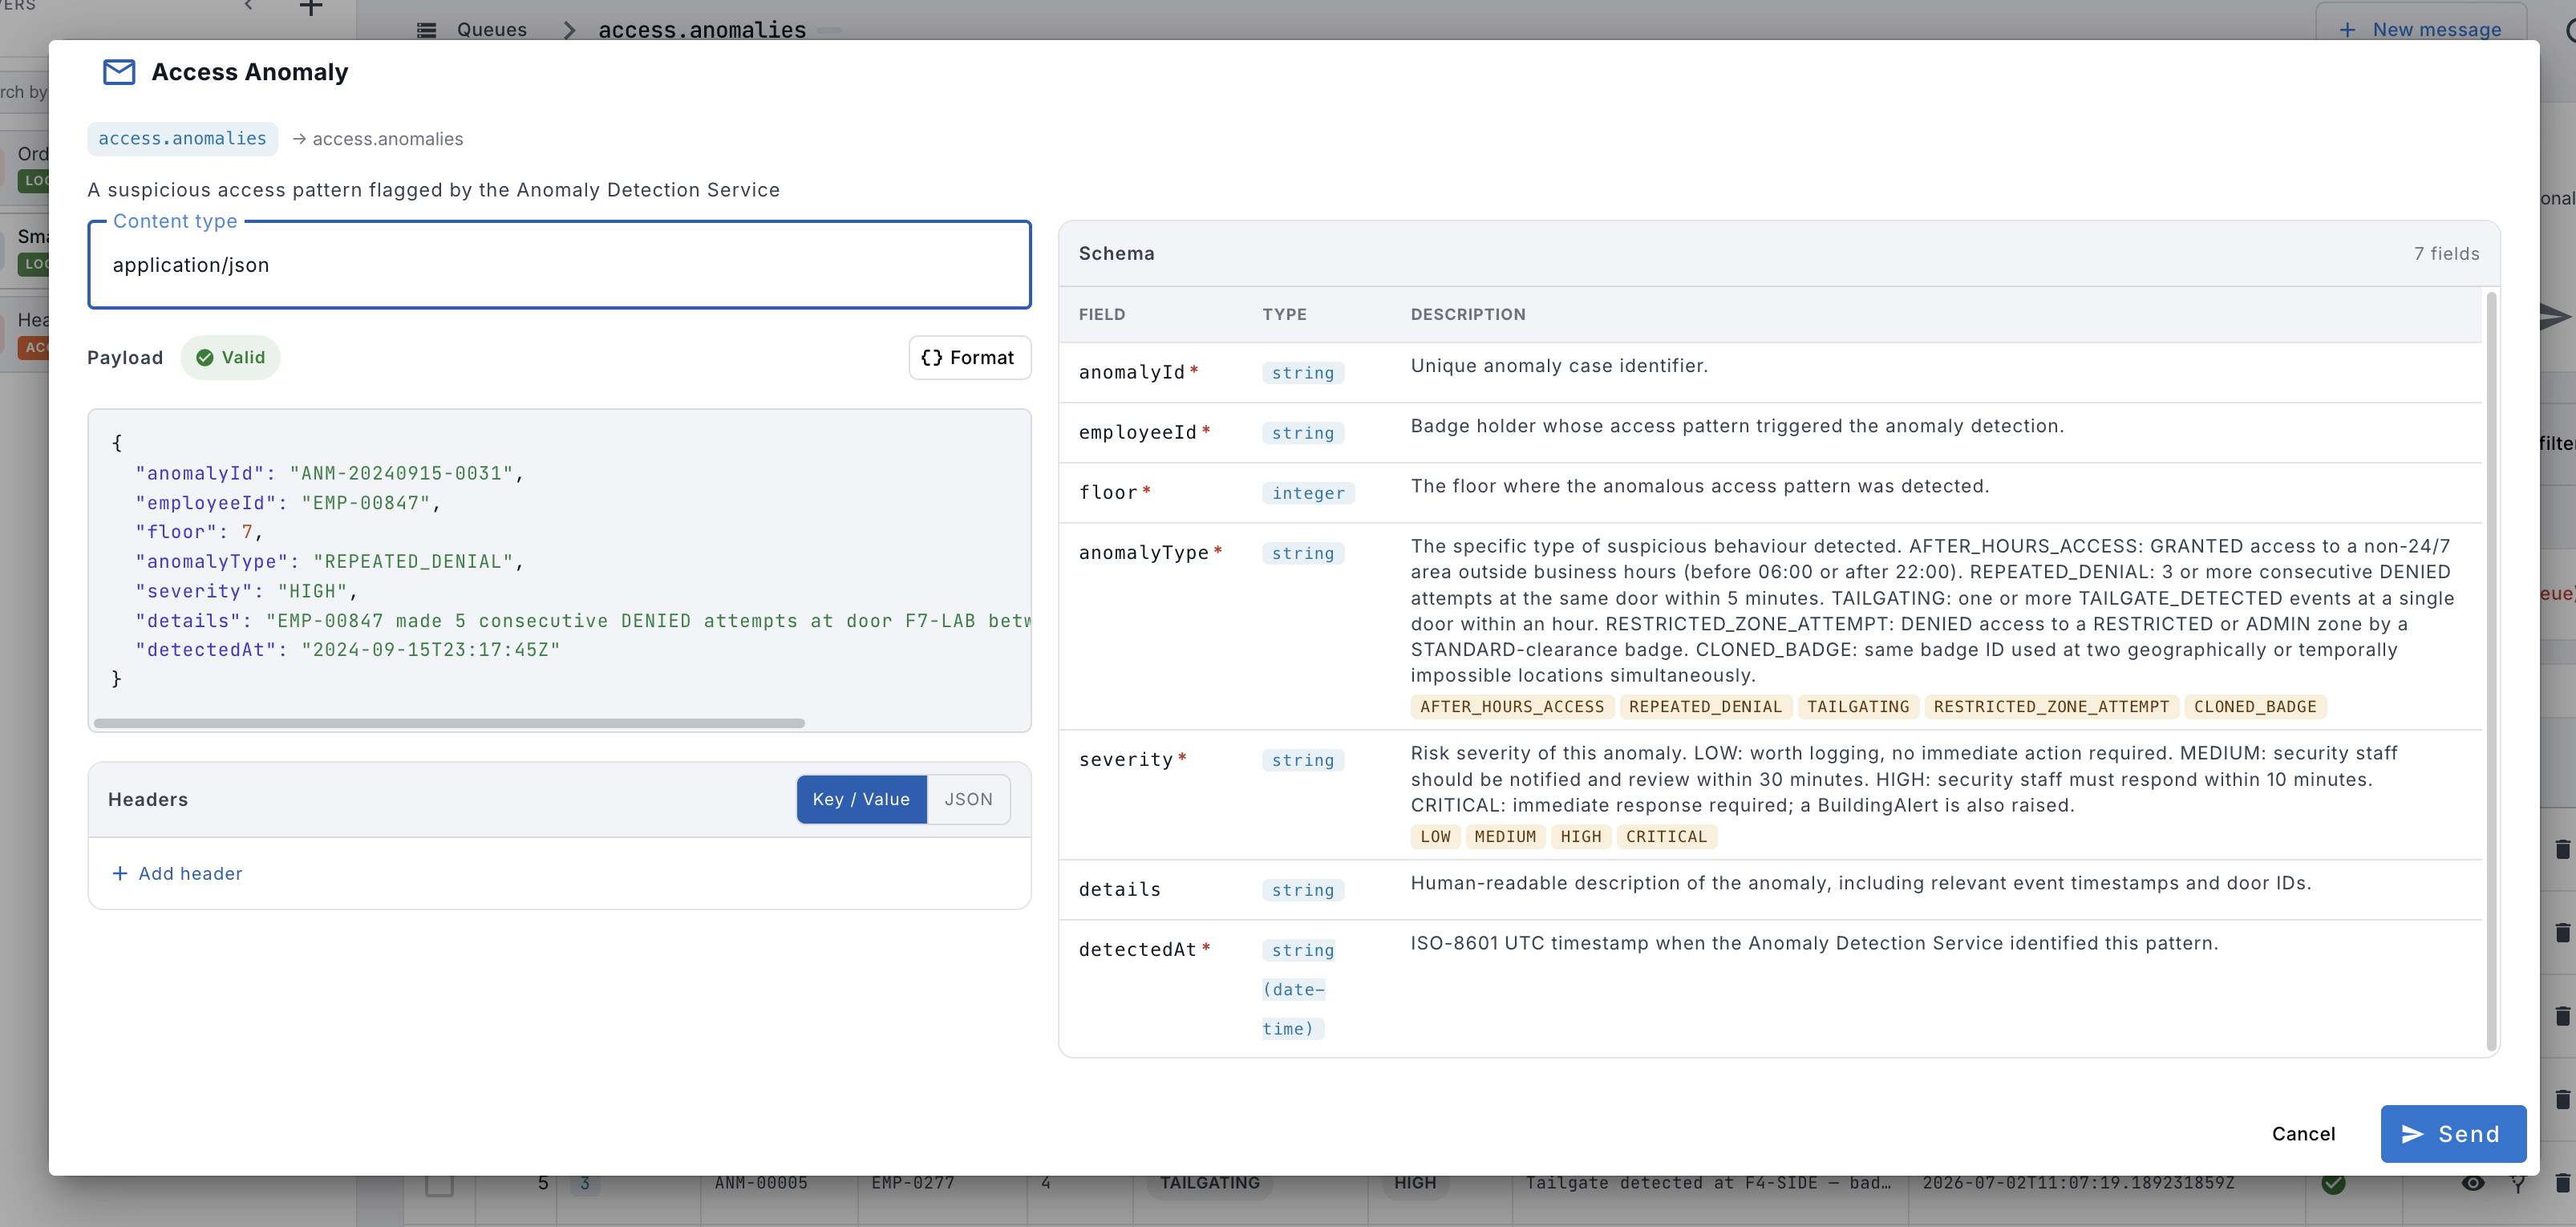Click the CRITICAL severity chip
The image size is (2576, 1227).
[1666, 836]
